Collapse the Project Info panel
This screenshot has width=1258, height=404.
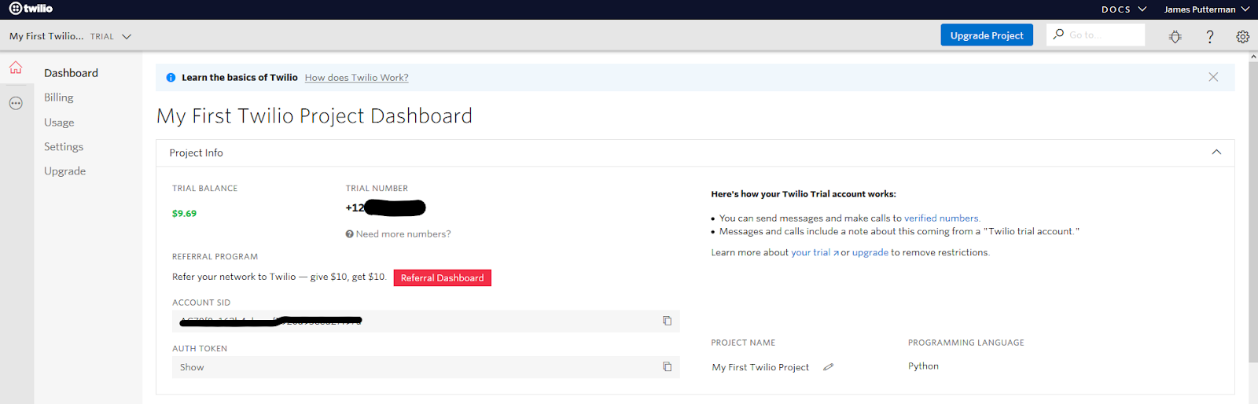pos(1216,152)
